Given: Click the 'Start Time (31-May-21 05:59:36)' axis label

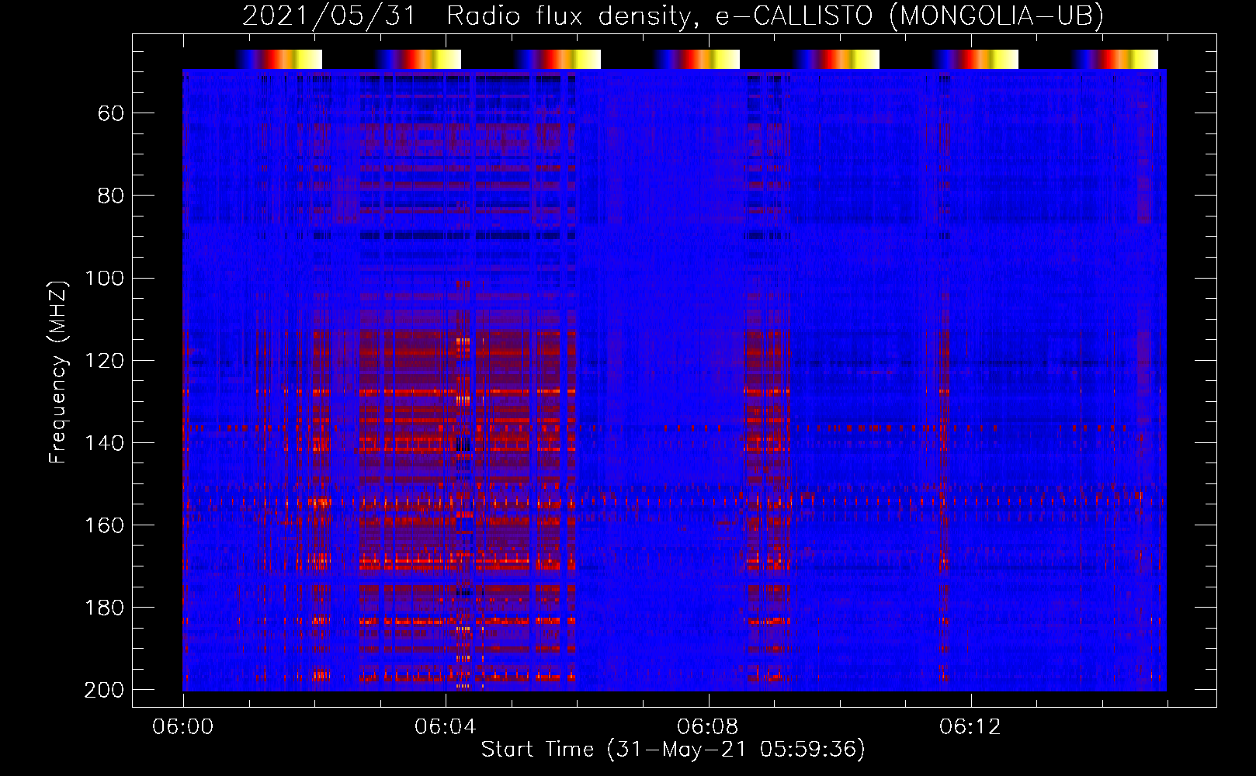Looking at the screenshot, I should (673, 749).
